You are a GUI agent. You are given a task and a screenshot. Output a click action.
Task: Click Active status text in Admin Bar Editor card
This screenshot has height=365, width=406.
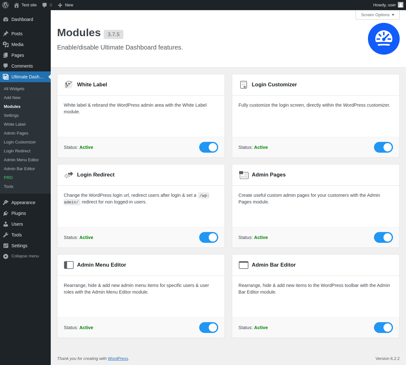[x=261, y=328]
